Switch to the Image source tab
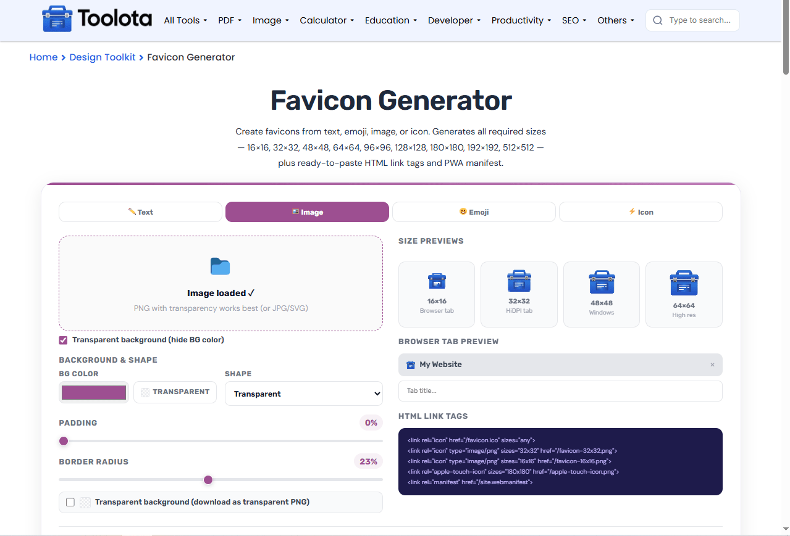Image resolution: width=790 pixels, height=536 pixels. [307, 212]
